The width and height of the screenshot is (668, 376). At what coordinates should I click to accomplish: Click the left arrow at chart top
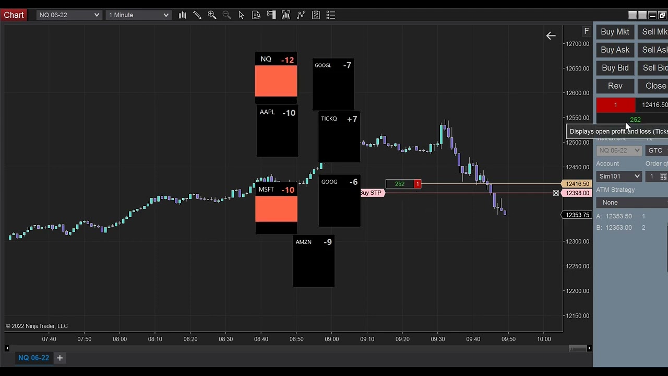point(551,36)
